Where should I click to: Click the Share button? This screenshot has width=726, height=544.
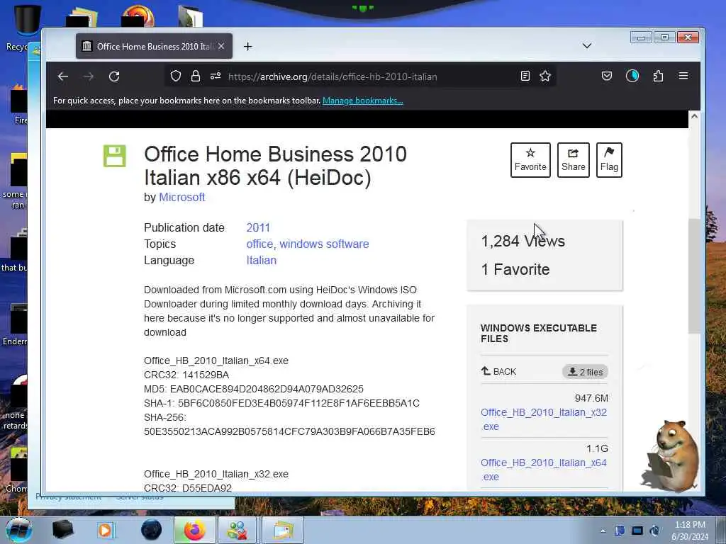coord(573,160)
